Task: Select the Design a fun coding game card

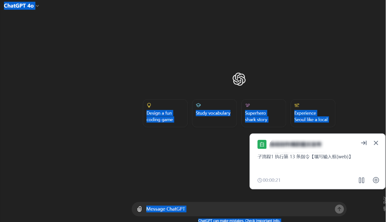Action: coord(165,113)
